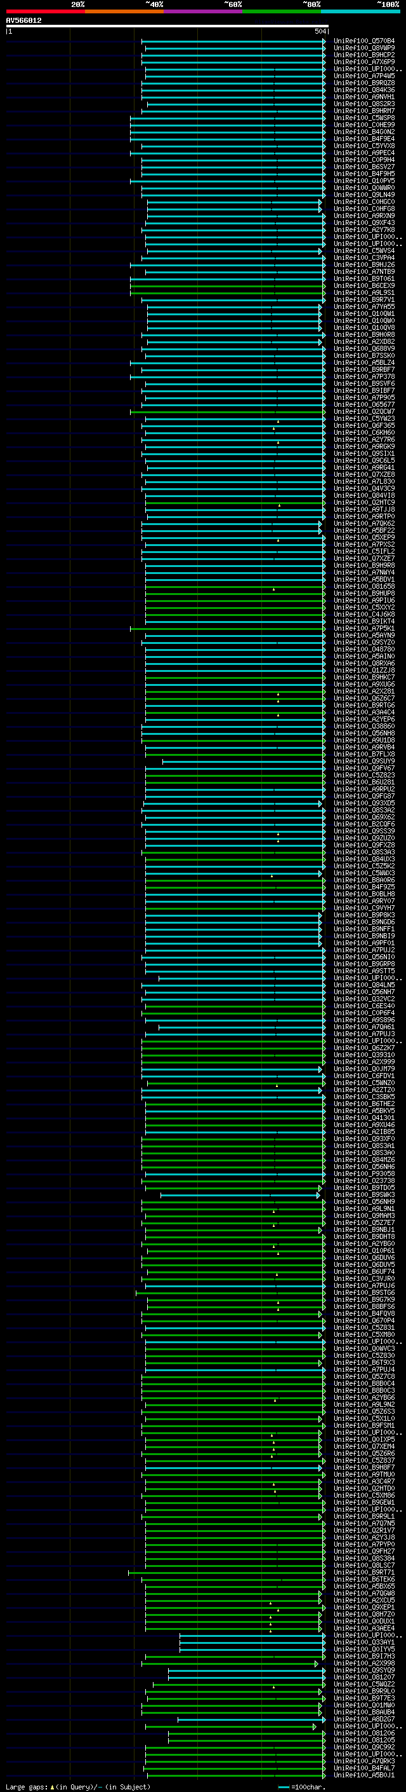Screen dimensions: 406x1792
Task: Select the UniRef100_C5WSP8 label
Action: [364, 118]
